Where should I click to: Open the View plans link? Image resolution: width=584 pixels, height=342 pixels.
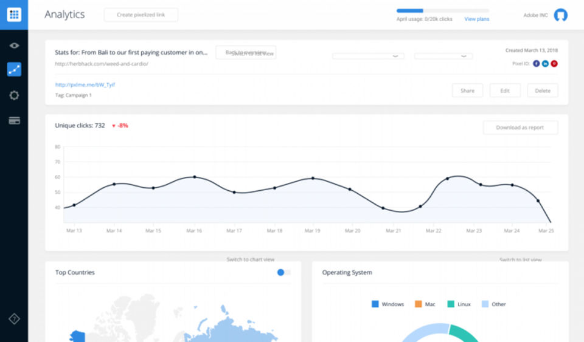pyautogui.click(x=476, y=19)
